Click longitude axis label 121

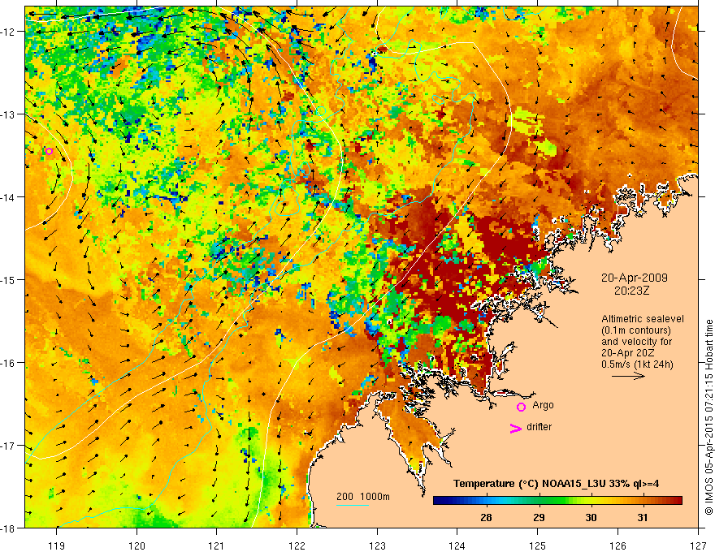(x=217, y=546)
